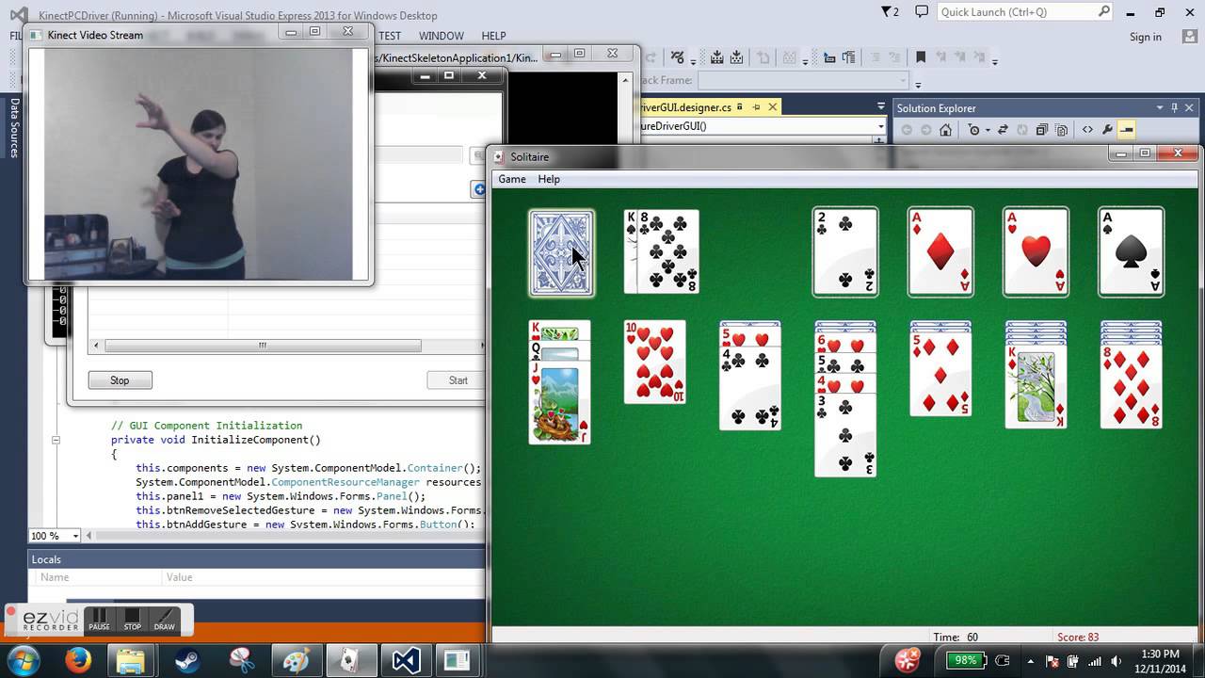
Task: Open Steam from the taskbar
Action: pyautogui.click(x=187, y=660)
